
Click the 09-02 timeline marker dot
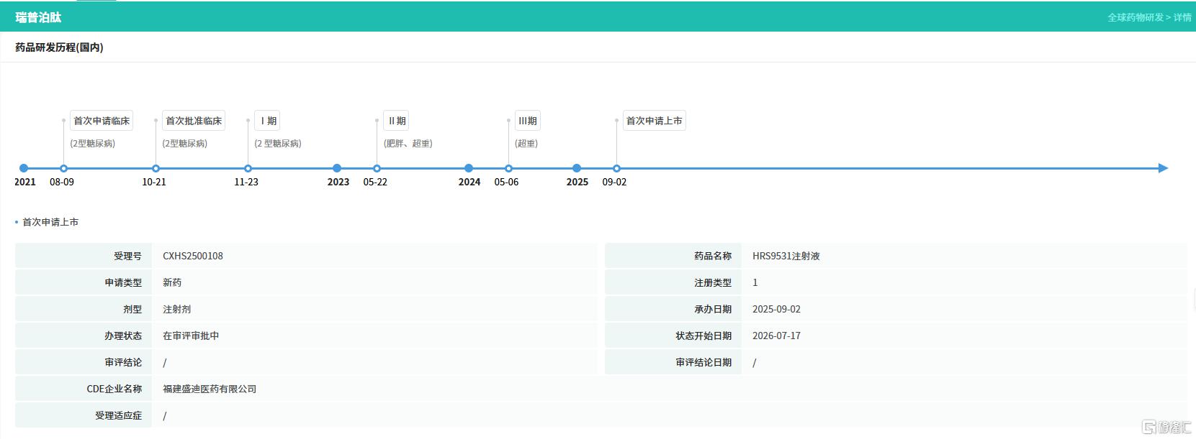pos(616,168)
